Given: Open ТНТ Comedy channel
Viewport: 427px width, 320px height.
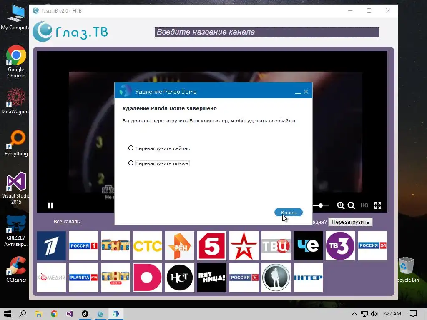Looking at the screenshot, I should tap(116, 277).
